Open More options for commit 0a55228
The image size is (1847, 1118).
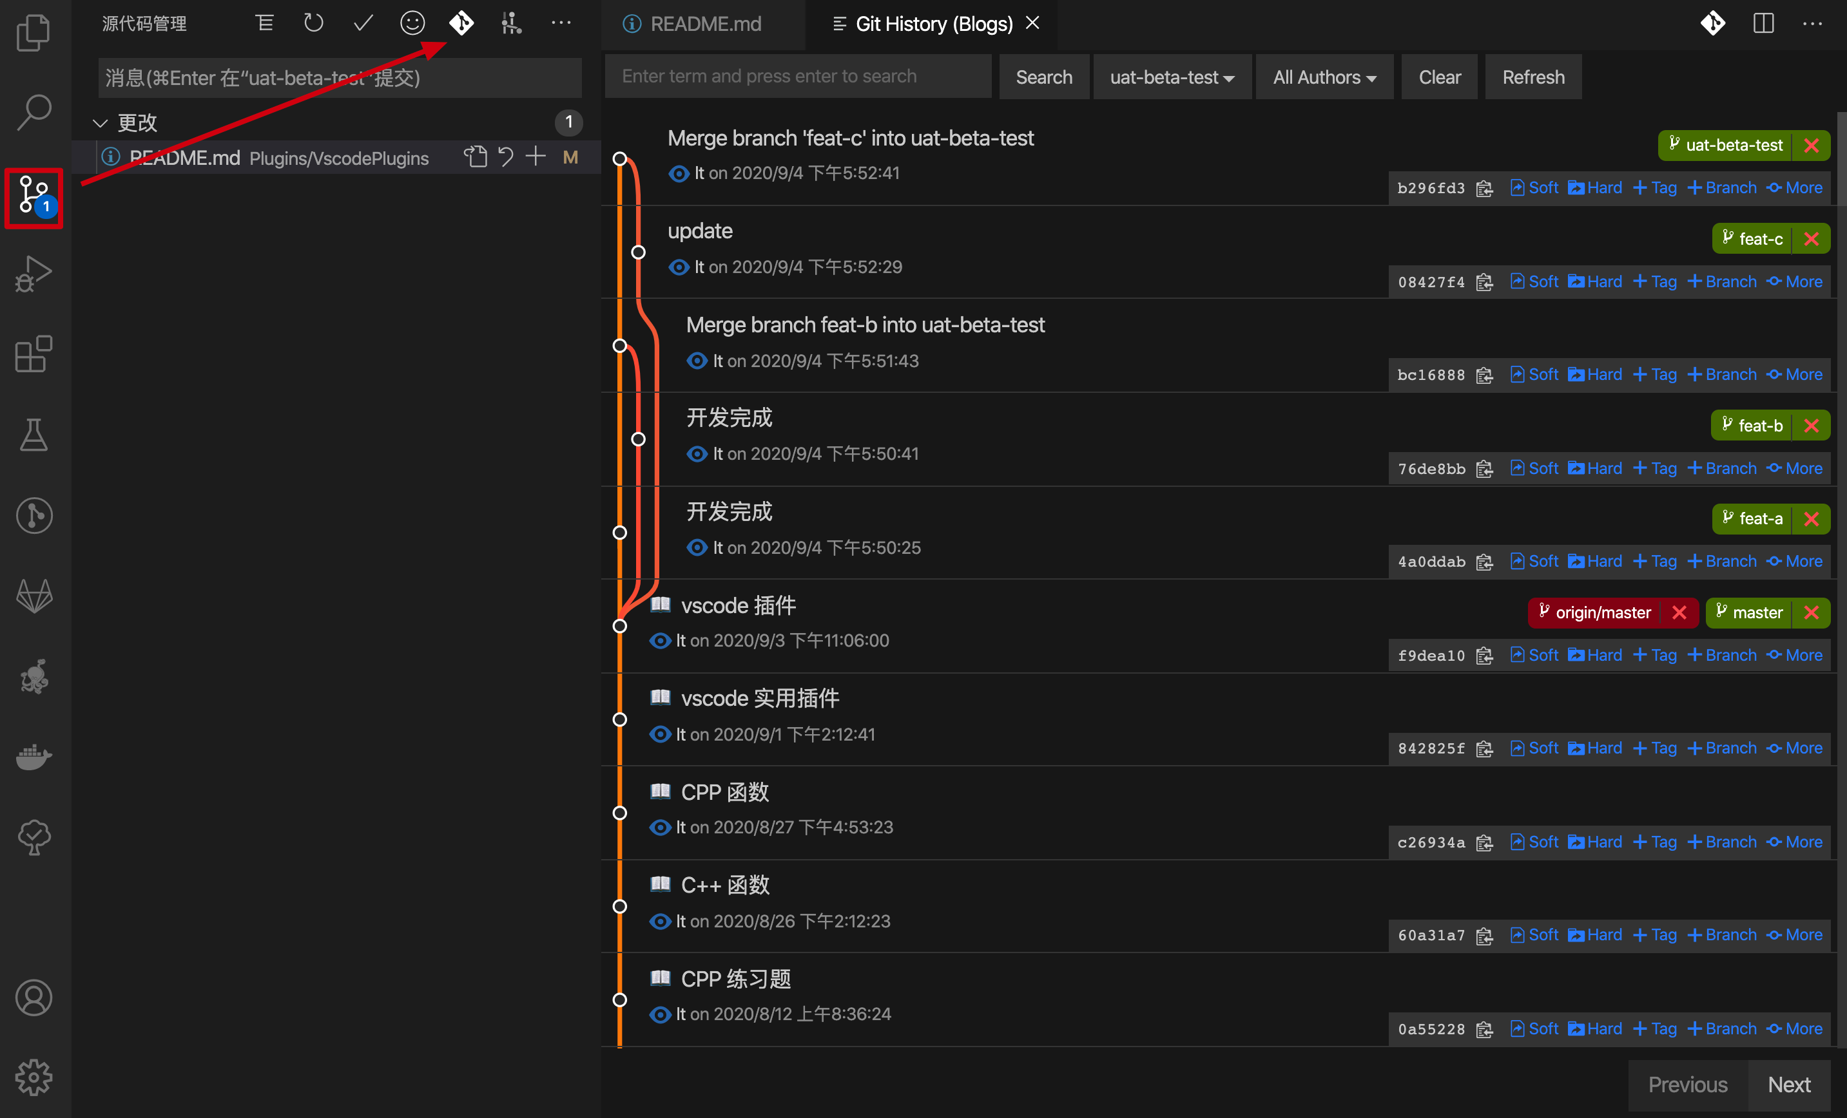pyautogui.click(x=1795, y=1028)
